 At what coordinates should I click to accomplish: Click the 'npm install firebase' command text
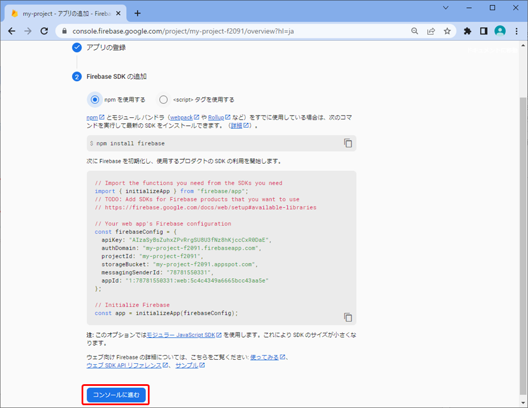(131, 143)
